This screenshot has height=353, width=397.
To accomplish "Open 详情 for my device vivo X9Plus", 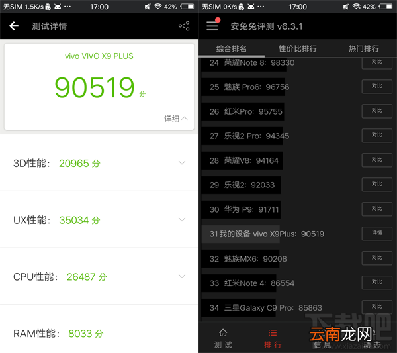I will (377, 233).
